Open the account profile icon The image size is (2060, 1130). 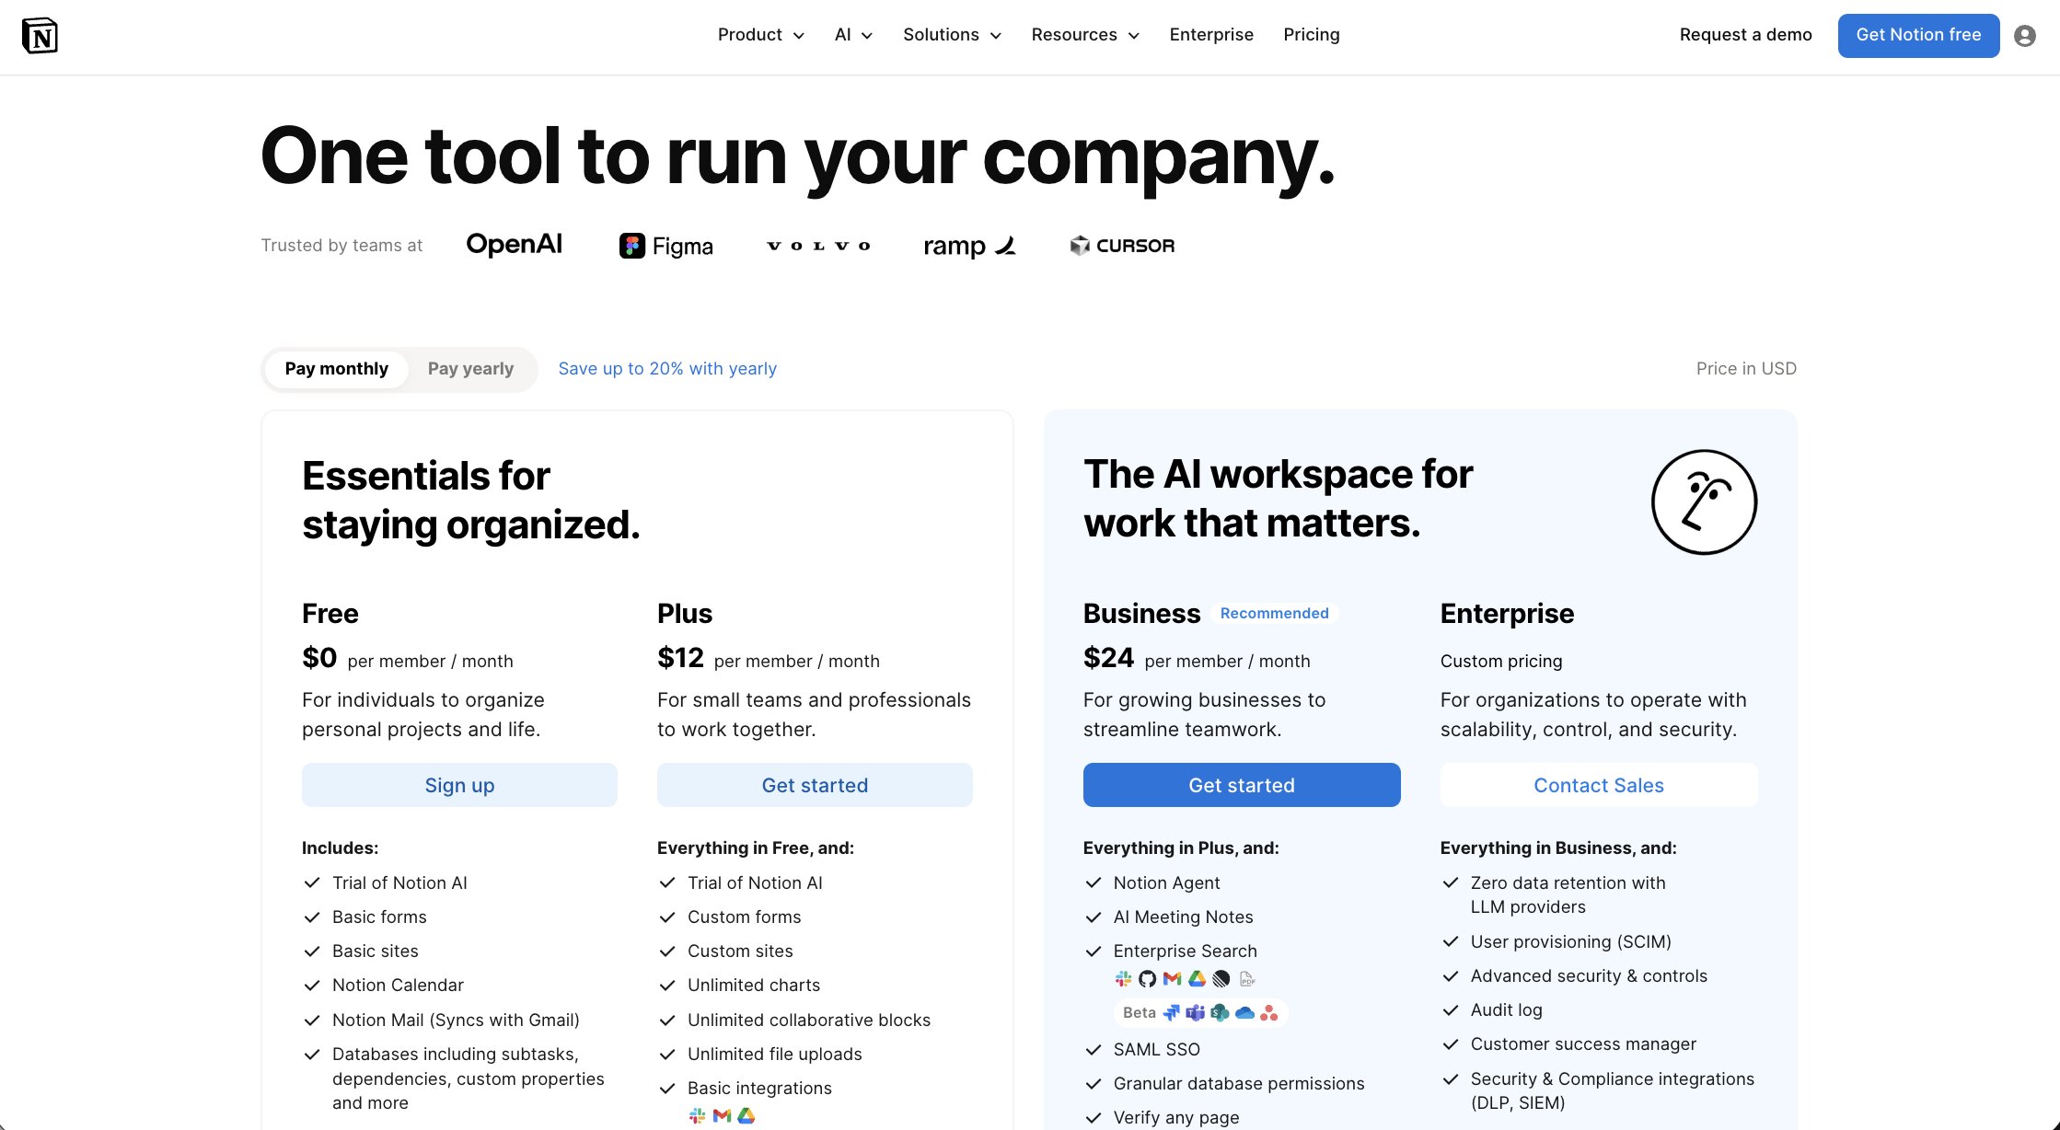point(2023,36)
